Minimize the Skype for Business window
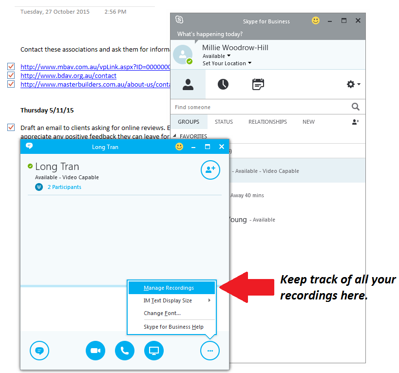Image resolution: width=399 pixels, height=373 pixels. [x=330, y=21]
